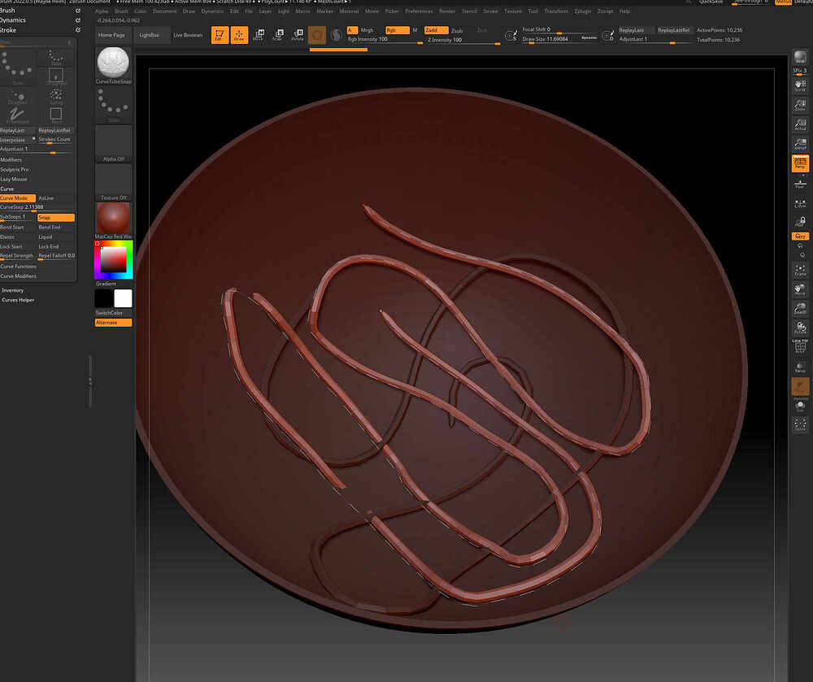Click the Local symmetry (L.Sym) icon
813x682 pixels.
(x=800, y=204)
